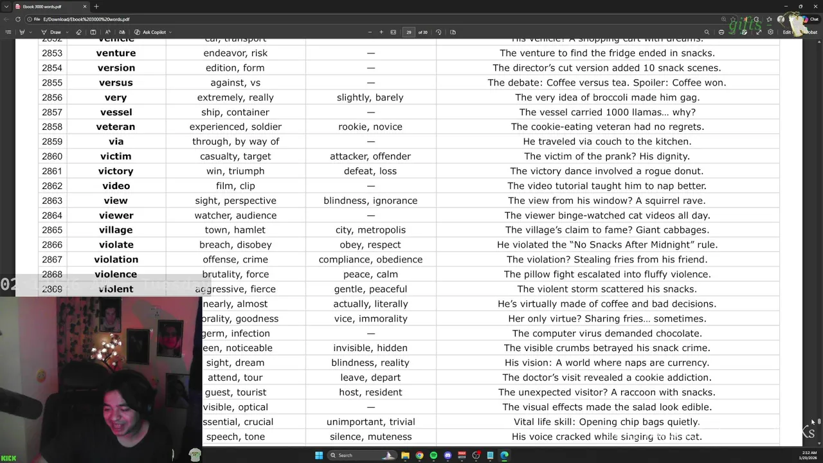The image size is (823, 463).
Task: Zoom out the PDF with minus icon
Action: tap(370, 32)
